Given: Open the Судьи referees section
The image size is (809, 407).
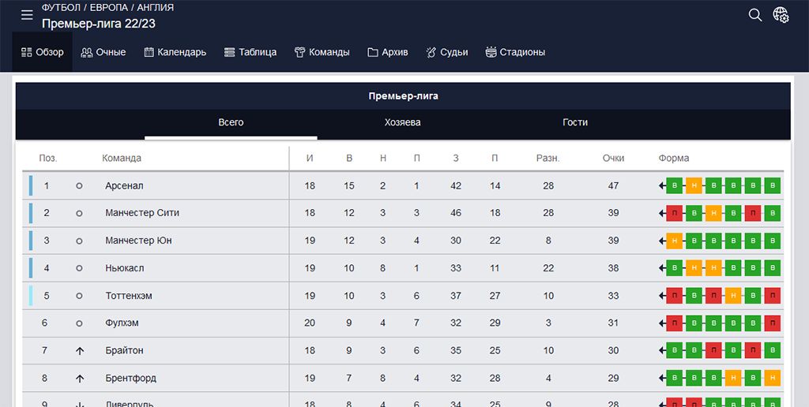Looking at the screenshot, I should tap(446, 52).
